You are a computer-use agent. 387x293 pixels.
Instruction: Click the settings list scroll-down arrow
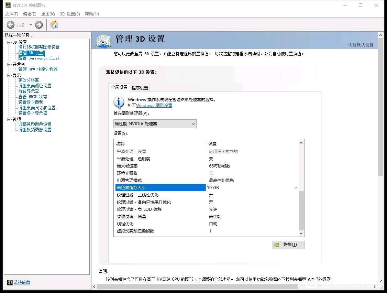pos(301,233)
